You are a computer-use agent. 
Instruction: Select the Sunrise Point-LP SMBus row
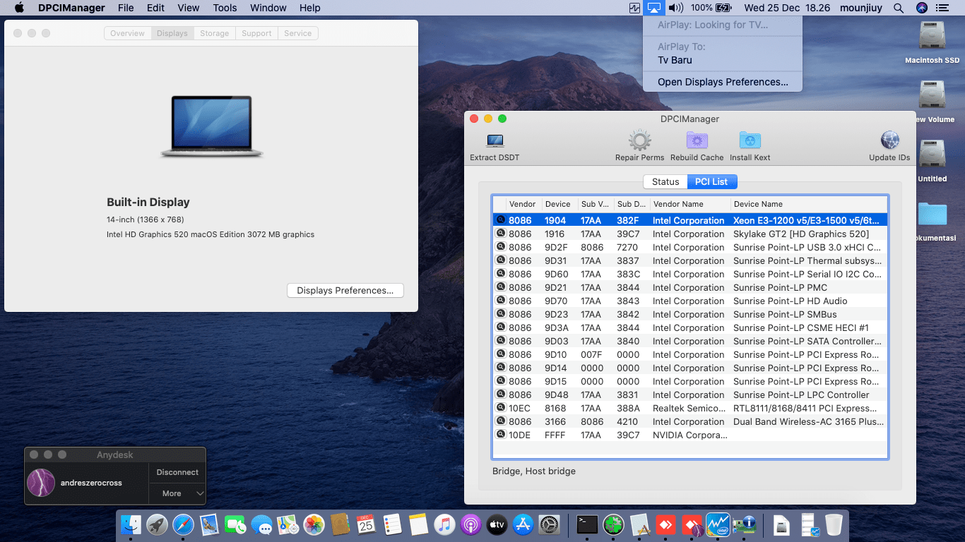click(x=689, y=314)
